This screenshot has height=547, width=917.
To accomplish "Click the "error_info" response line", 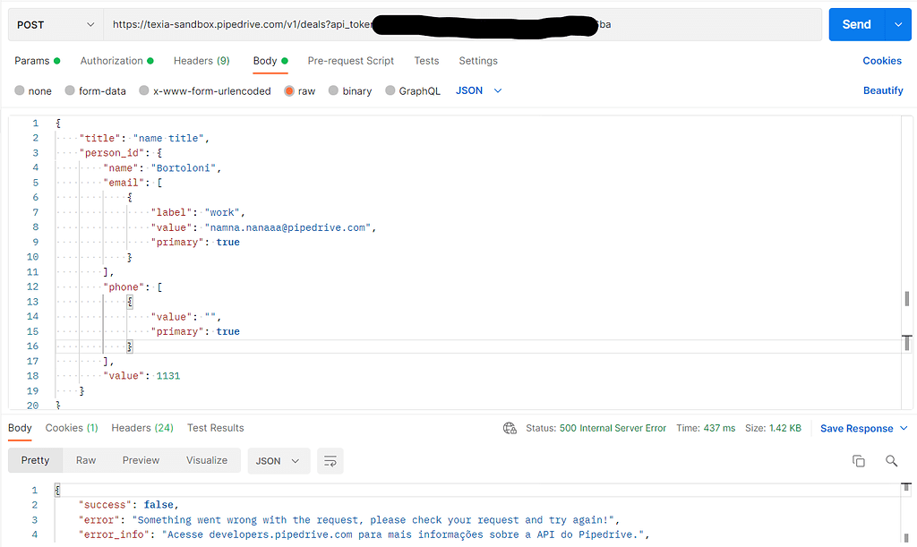I will pos(364,534).
